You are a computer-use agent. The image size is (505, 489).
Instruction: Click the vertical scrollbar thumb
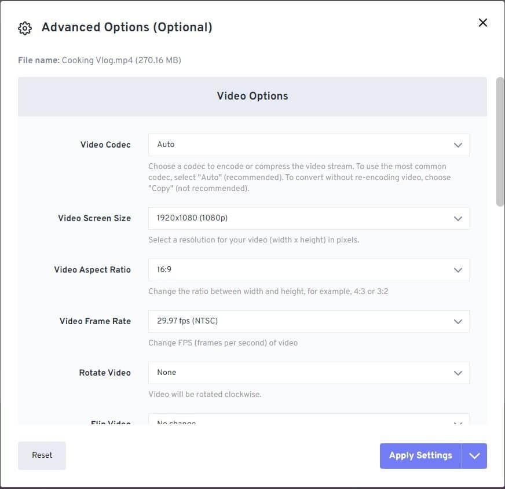coord(500,141)
